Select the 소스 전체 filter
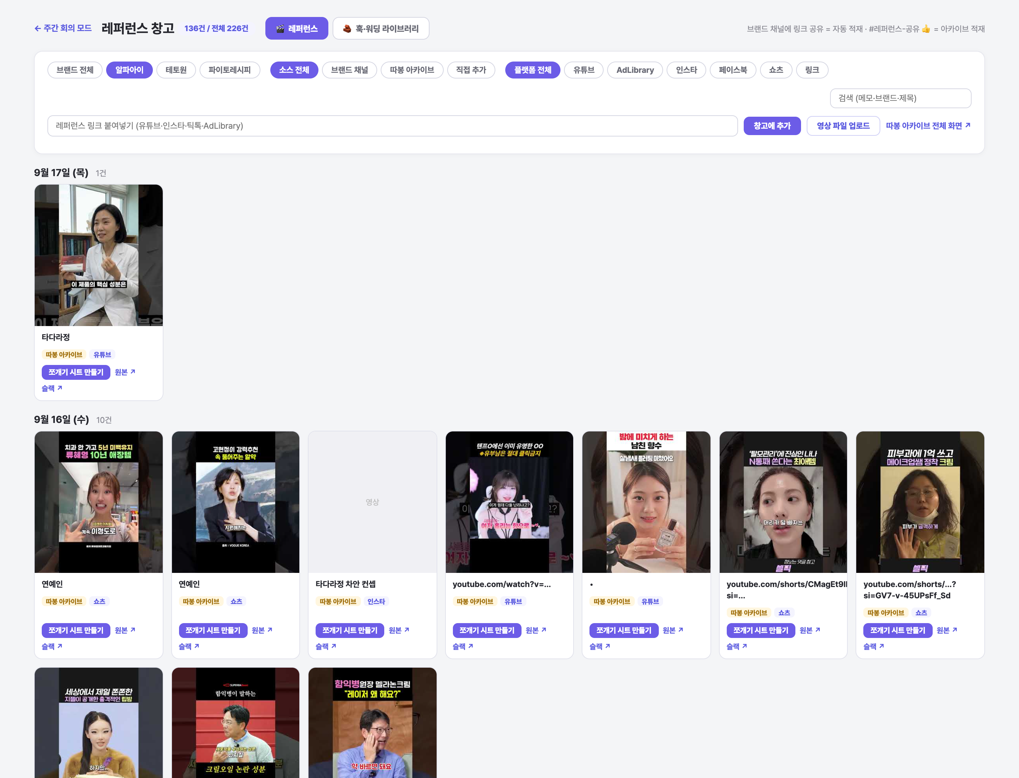Screen dimensions: 1019x778 (x=294, y=70)
